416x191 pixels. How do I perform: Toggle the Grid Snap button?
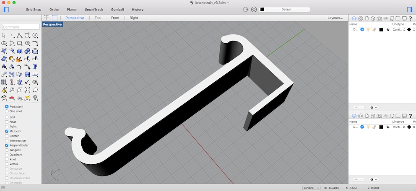[x=34, y=10]
